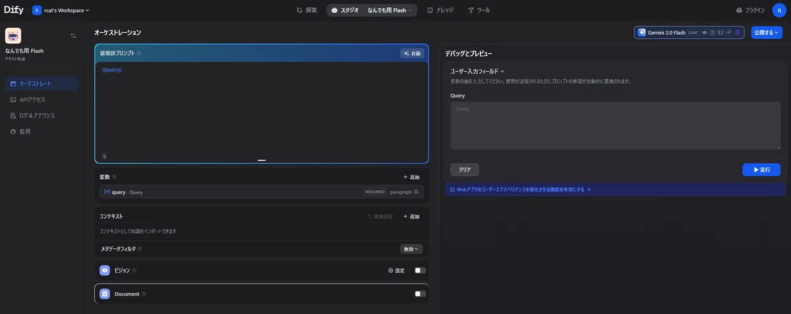Image resolution: width=791 pixels, height=314 pixels.
Task: Go to the 探索 tab
Action: 307,11
